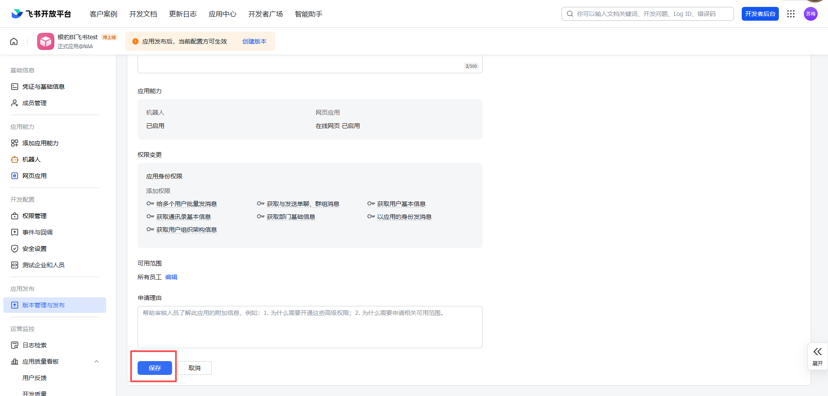Click the home icon in breadcrumb bar
This screenshot has width=828, height=396.
[x=14, y=41]
